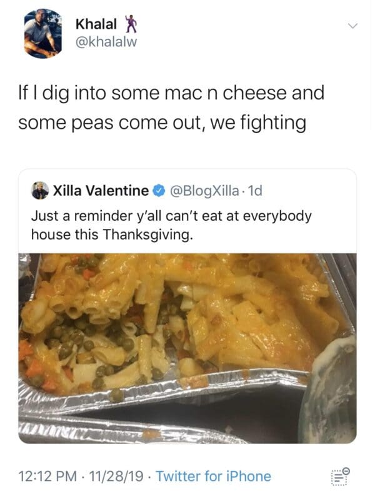Open the mac and cheese photo

pyautogui.click(x=187, y=348)
